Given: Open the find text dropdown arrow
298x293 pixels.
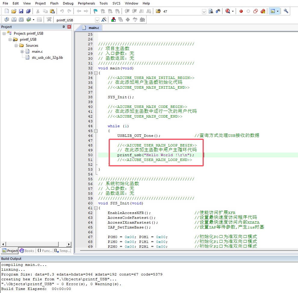Looking at the screenshot, I should click(204, 12).
